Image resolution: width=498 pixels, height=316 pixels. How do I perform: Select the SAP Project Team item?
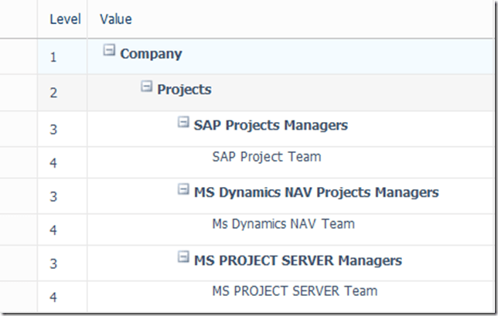[x=266, y=157]
